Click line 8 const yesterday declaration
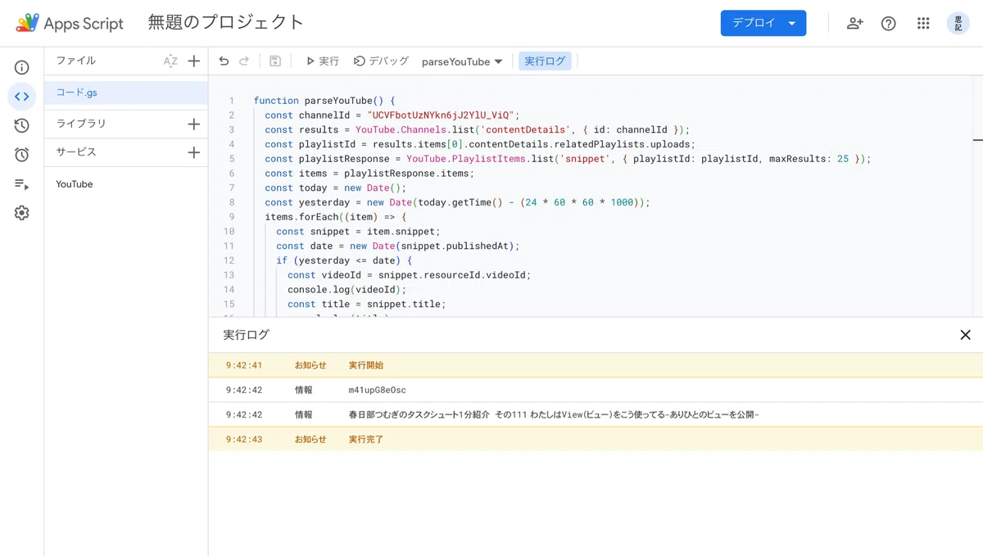The width and height of the screenshot is (983, 556). pyautogui.click(x=457, y=202)
